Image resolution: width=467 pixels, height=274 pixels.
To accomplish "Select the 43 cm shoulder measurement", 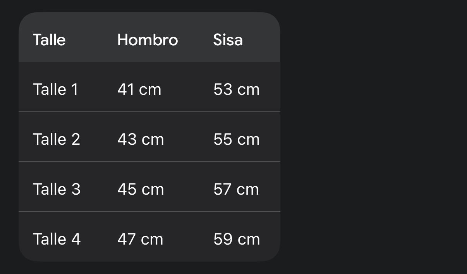I will [141, 139].
